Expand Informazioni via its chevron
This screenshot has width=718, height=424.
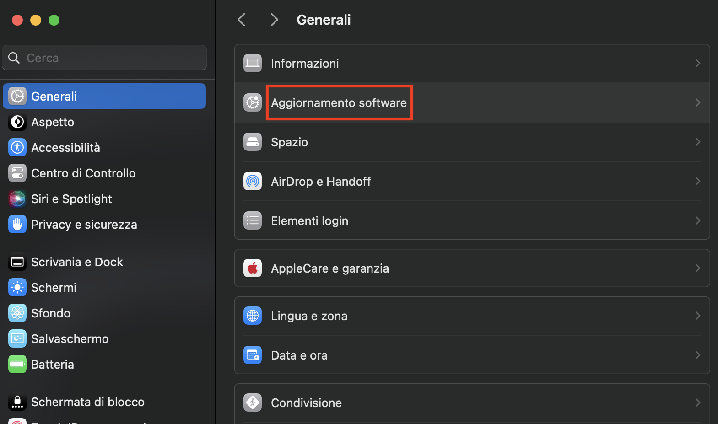(x=697, y=63)
